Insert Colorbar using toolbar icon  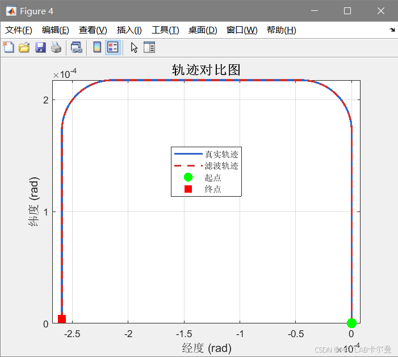pos(97,47)
